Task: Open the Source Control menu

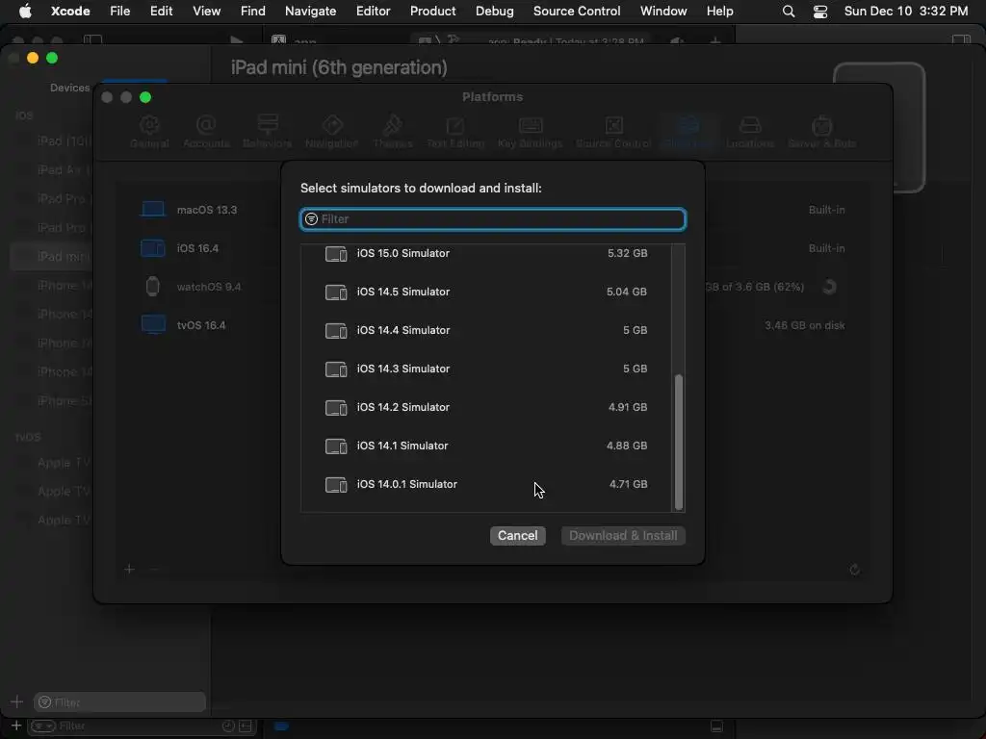Action: (577, 11)
